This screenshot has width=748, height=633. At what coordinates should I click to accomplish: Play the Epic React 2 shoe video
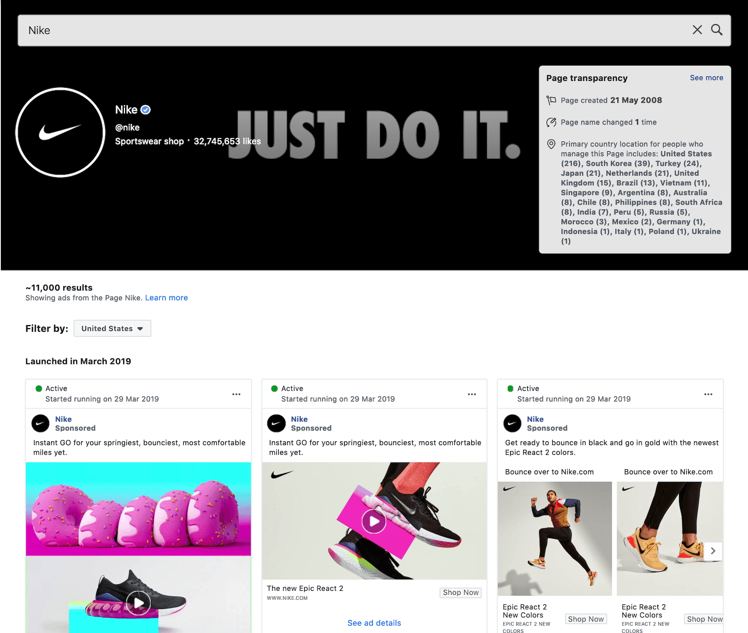point(374,521)
